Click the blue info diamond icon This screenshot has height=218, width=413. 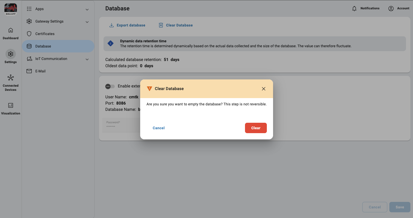coord(111,43)
